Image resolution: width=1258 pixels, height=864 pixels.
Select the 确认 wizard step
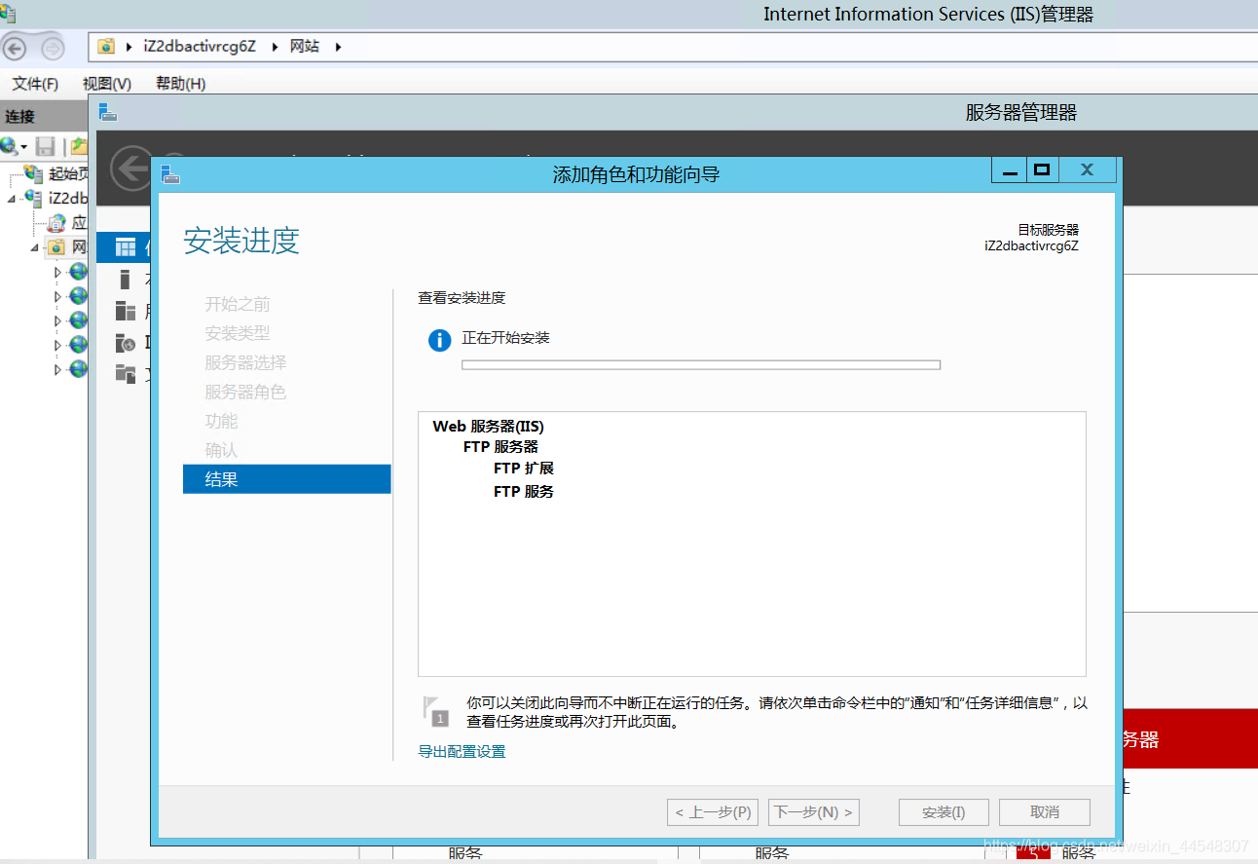(221, 450)
